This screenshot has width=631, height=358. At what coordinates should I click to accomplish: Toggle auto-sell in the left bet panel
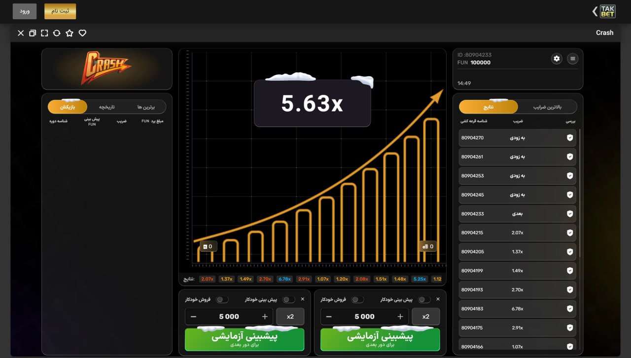(x=222, y=299)
